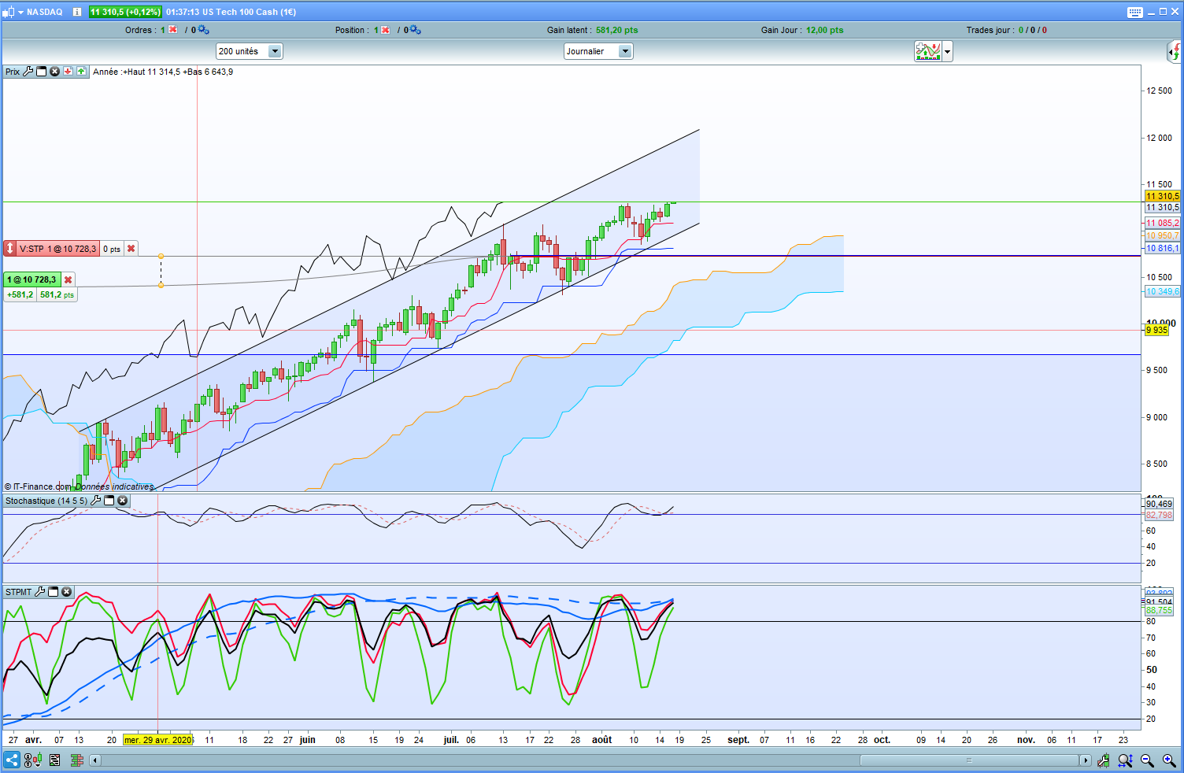Viewport: 1184px width, 773px height.
Task: Click the horizontal time scrollbar thumb
Action: click(970, 760)
